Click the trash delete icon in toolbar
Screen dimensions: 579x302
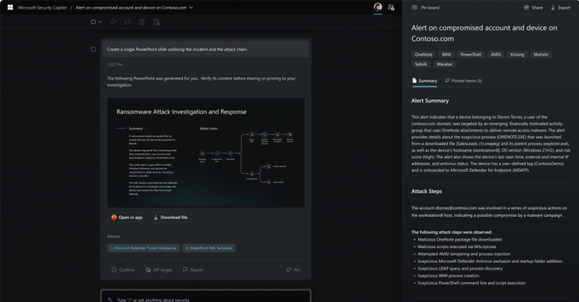142,21
